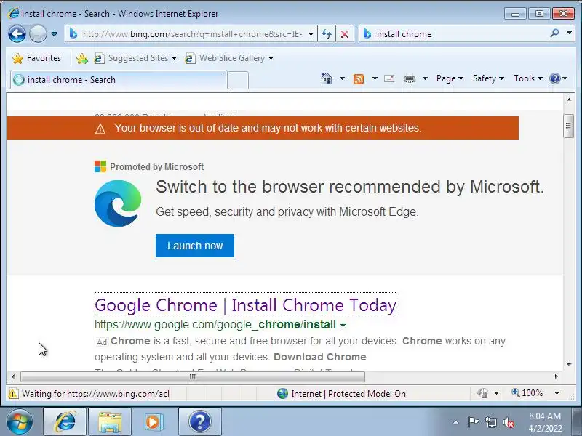Open Web Slice Gallery dropdown
The height and width of the screenshot is (436, 582).
click(229, 58)
